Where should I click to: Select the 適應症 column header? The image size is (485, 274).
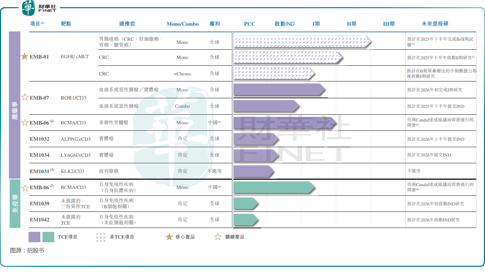127,24
